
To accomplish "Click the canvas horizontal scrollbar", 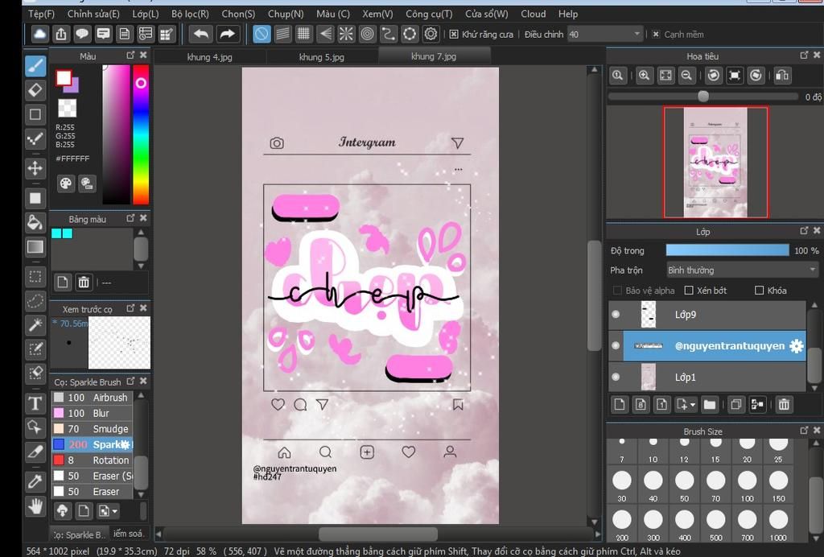I will click(378, 534).
